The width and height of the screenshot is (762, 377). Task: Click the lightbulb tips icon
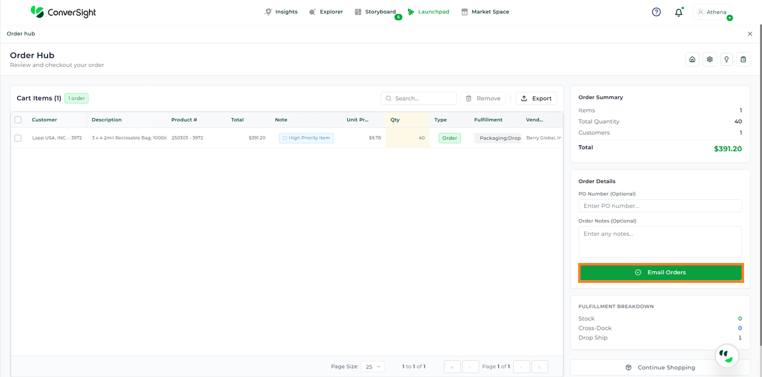(x=727, y=59)
